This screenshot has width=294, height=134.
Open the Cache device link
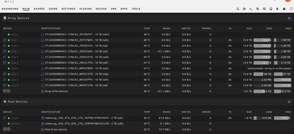[15, 118]
